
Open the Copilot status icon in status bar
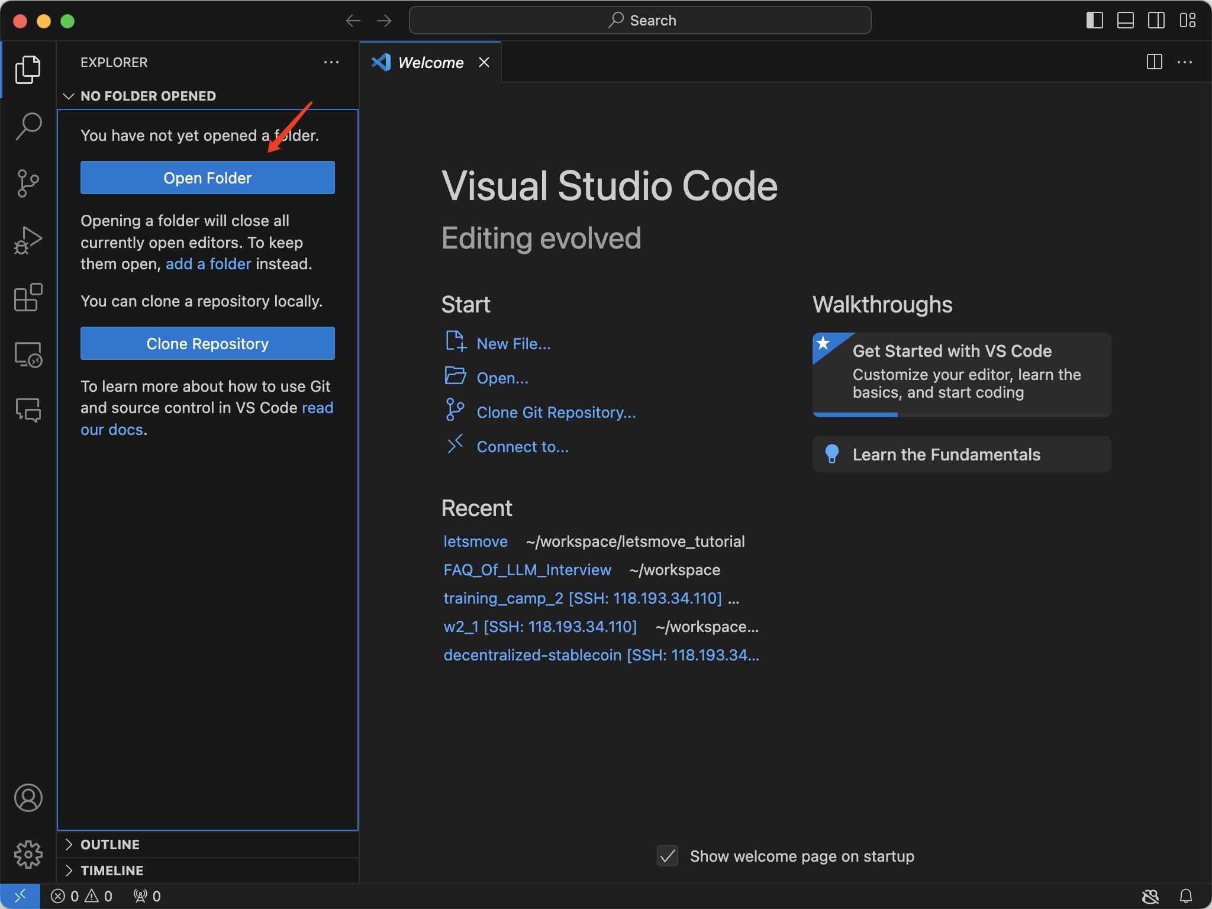1150,896
